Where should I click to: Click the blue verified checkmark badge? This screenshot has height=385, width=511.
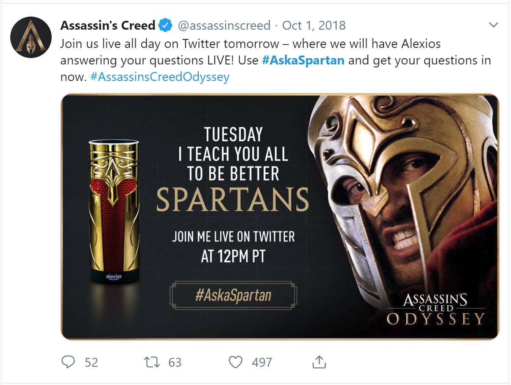[x=165, y=25]
